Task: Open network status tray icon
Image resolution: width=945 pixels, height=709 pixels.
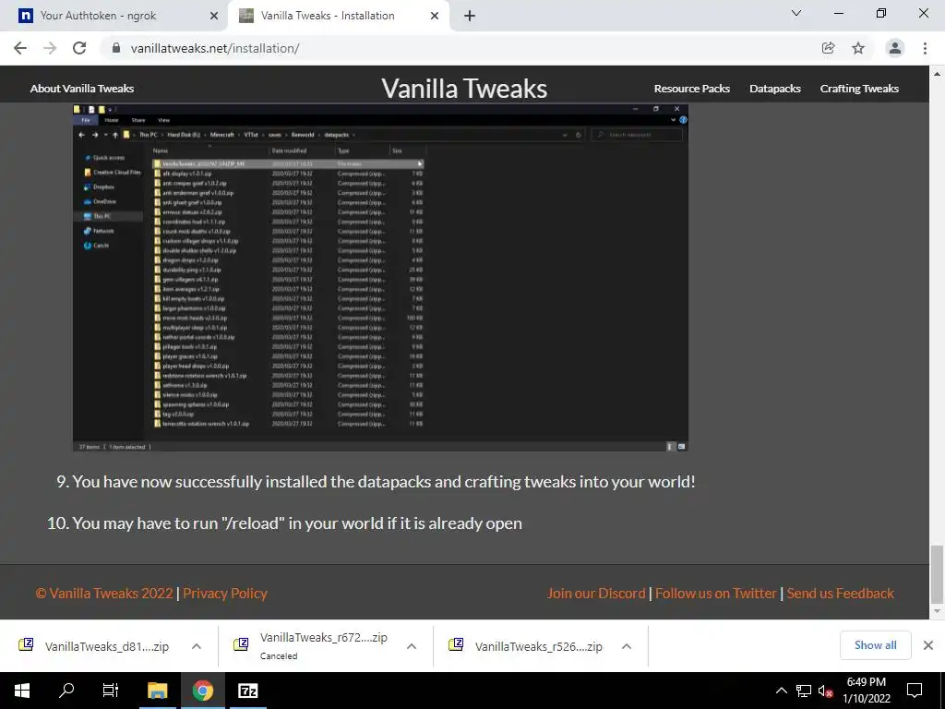Action: coord(804,691)
